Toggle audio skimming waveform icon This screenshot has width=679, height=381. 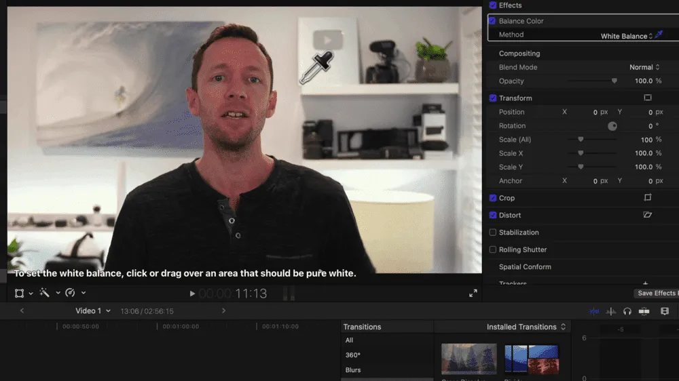[x=611, y=311]
